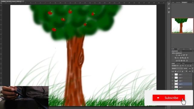Add an Invert adjustment
The height and width of the screenshot is (109, 194).
(x=176, y=61)
